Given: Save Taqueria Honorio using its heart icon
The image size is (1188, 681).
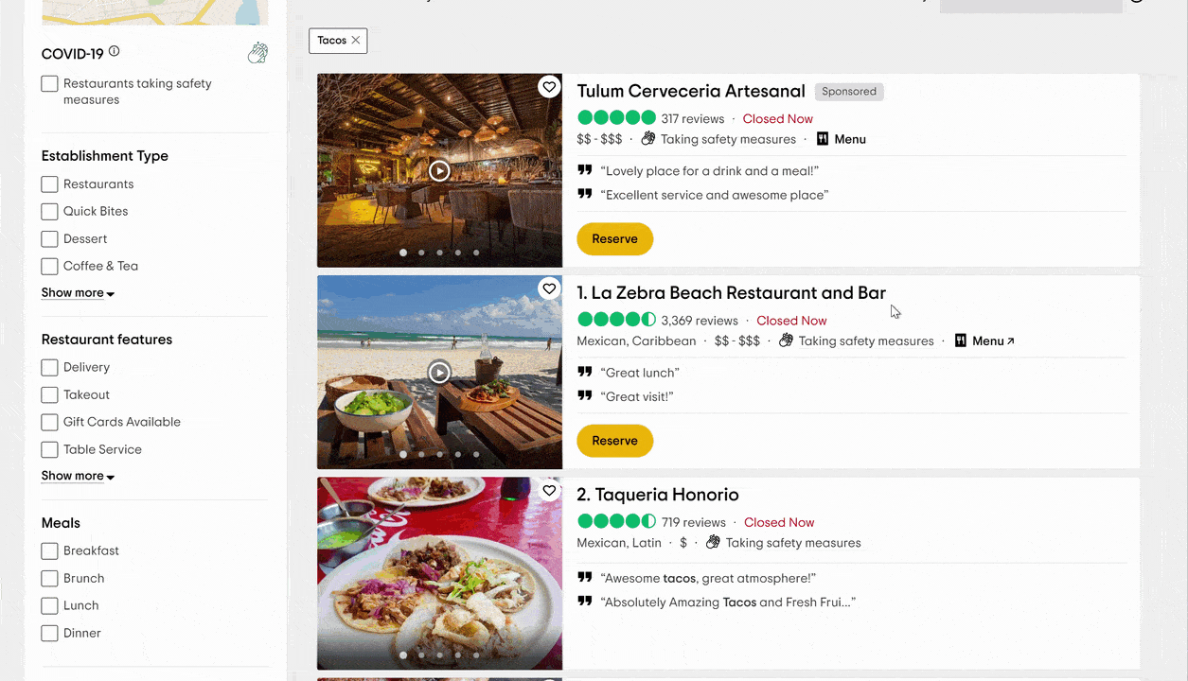Looking at the screenshot, I should click(x=549, y=490).
